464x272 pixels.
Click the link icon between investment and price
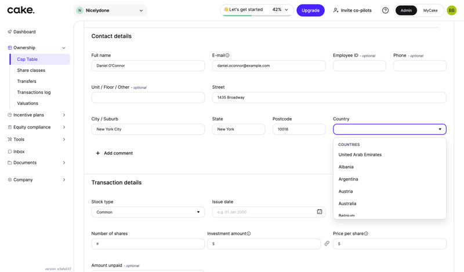pos(327,244)
